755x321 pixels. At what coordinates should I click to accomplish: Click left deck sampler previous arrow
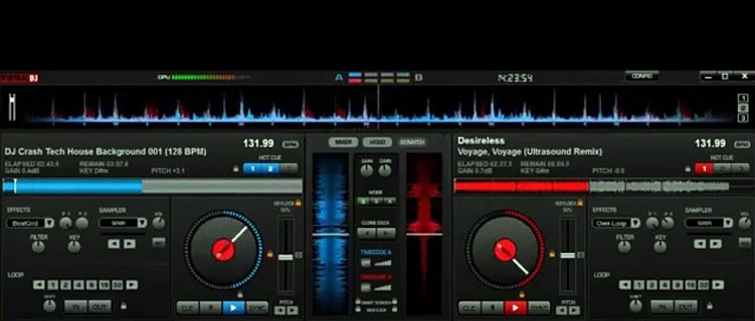(x=113, y=244)
